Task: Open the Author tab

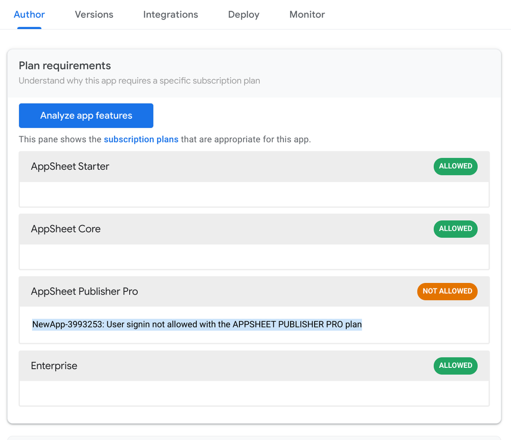Action: [x=29, y=14]
